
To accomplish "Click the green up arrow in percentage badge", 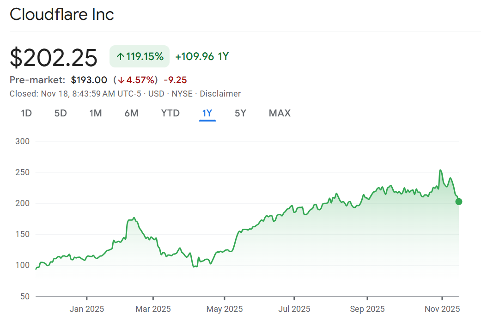I will (121, 57).
